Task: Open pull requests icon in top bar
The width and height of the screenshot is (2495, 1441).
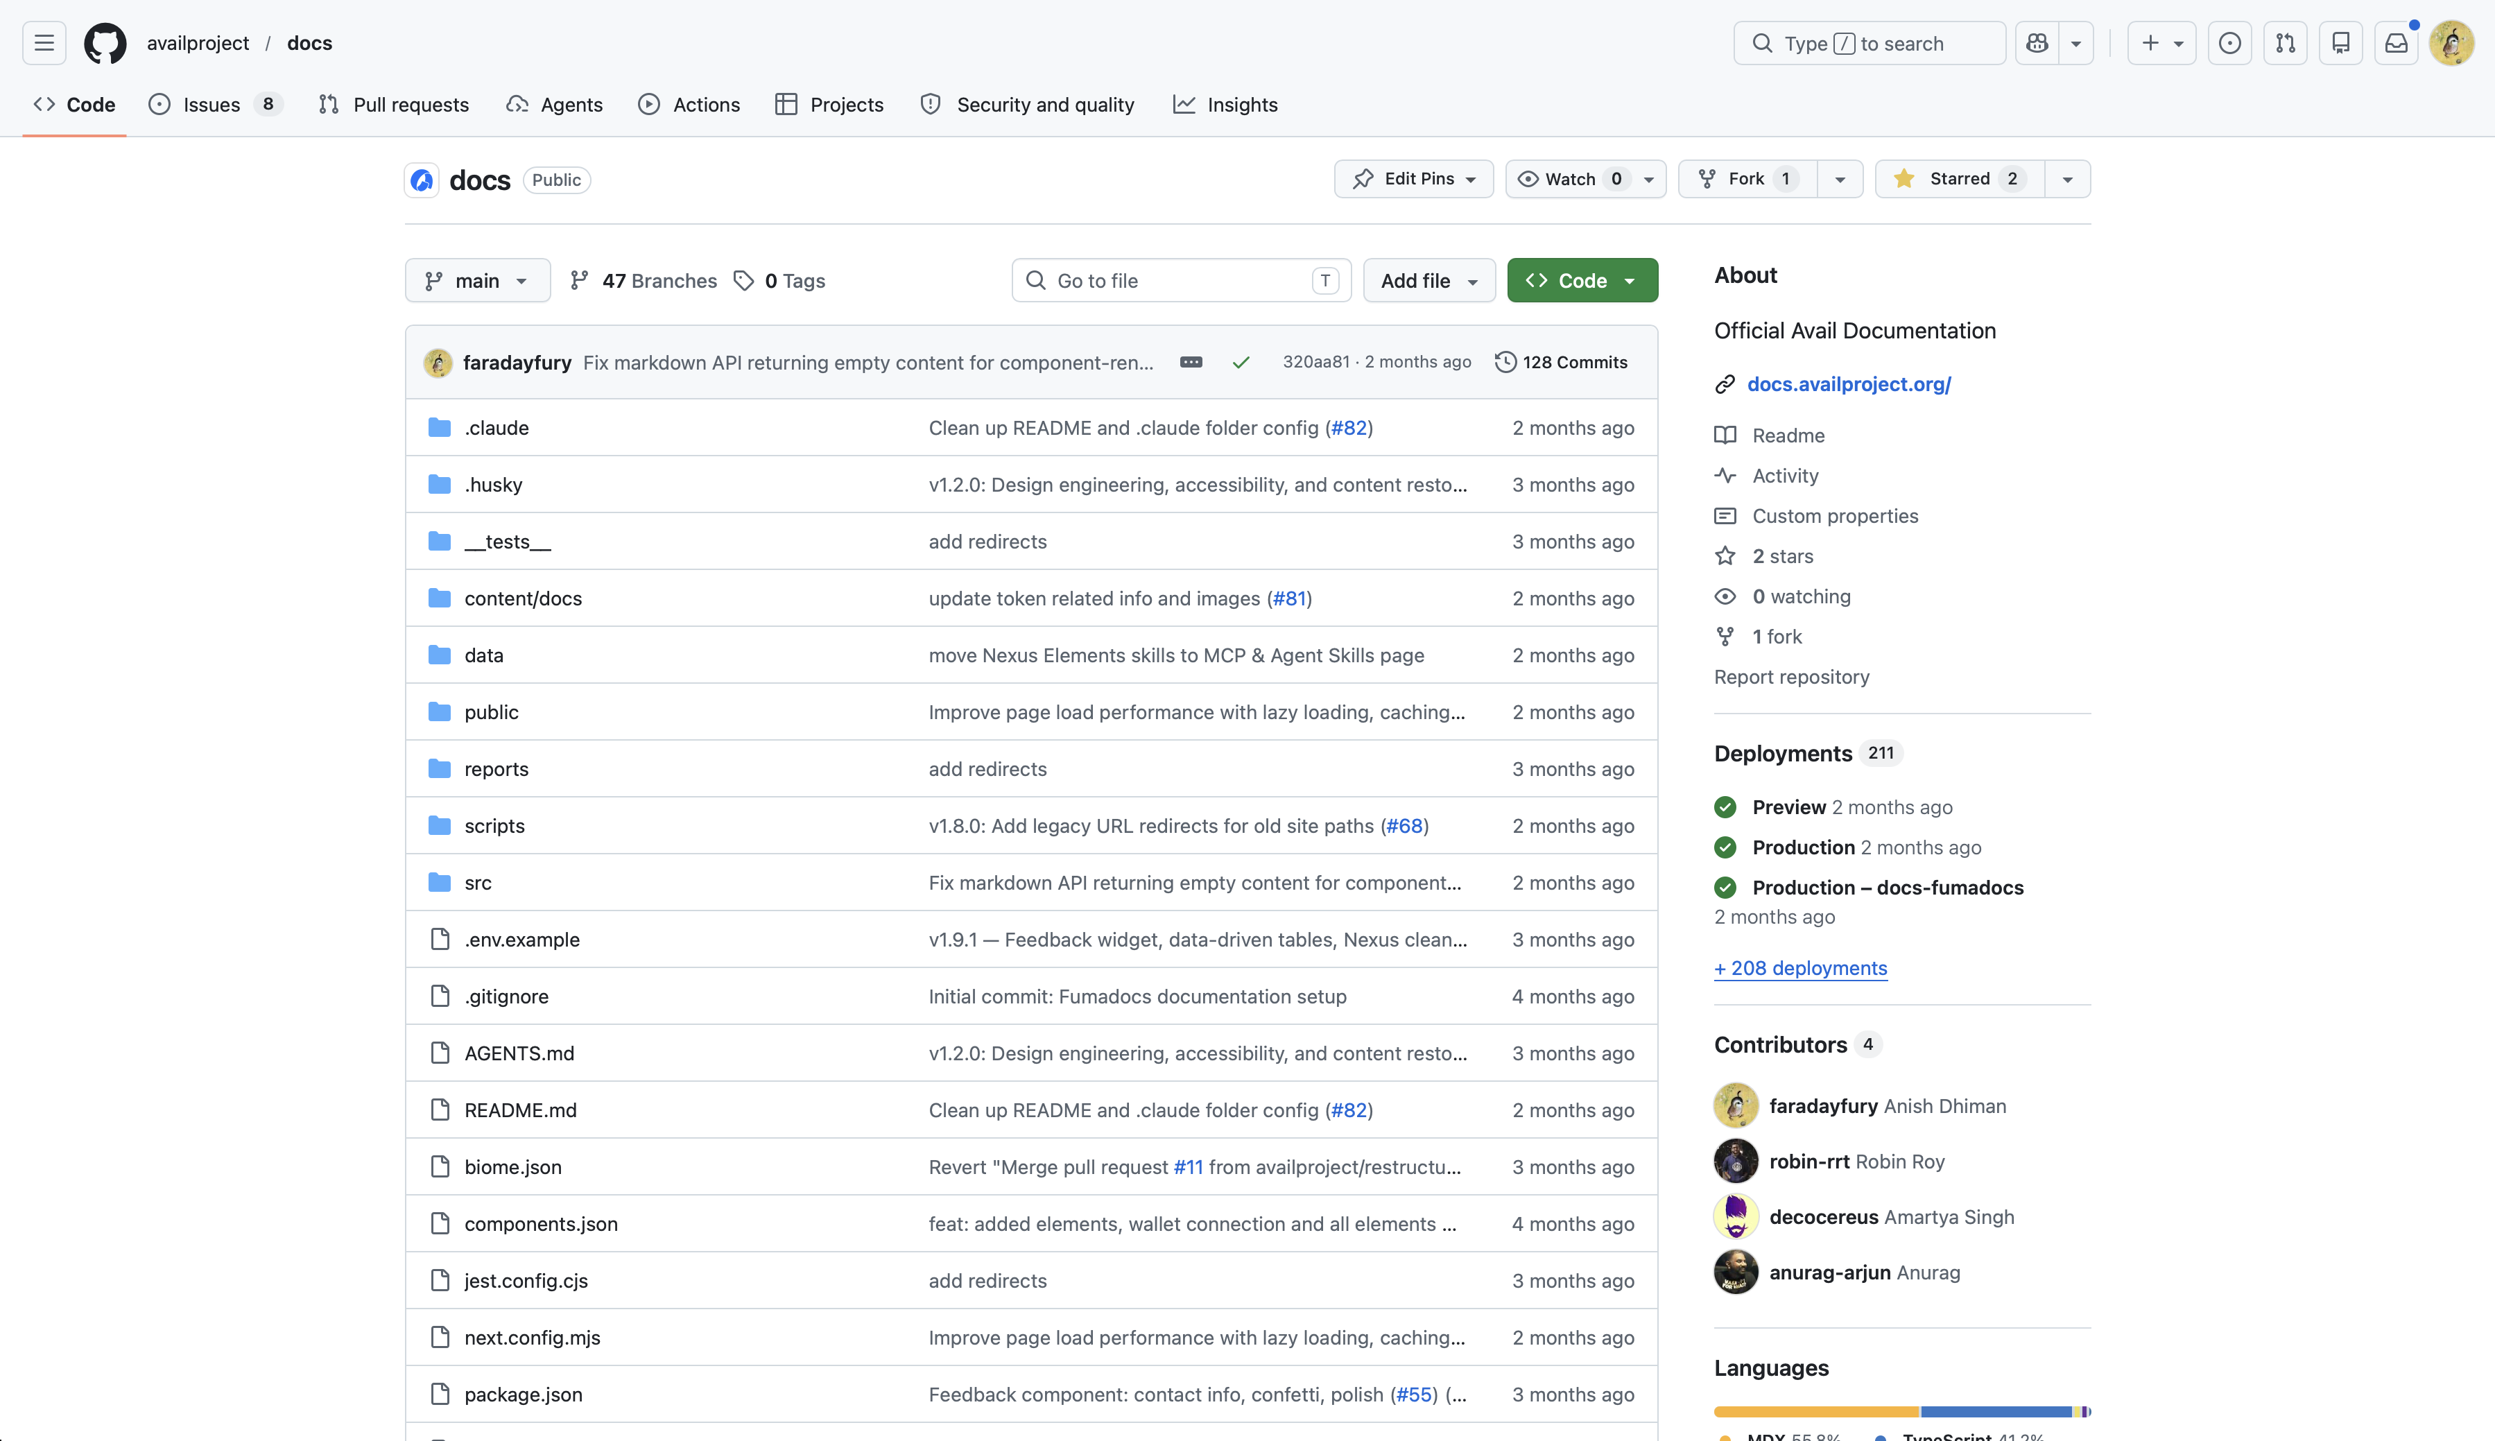Action: [2285, 44]
